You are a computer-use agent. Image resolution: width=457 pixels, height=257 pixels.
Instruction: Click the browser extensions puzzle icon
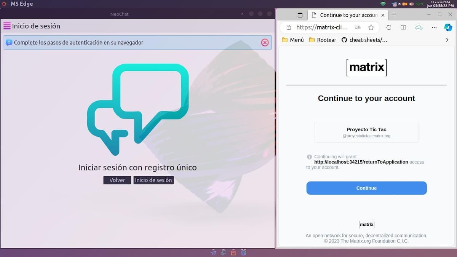pos(389,27)
